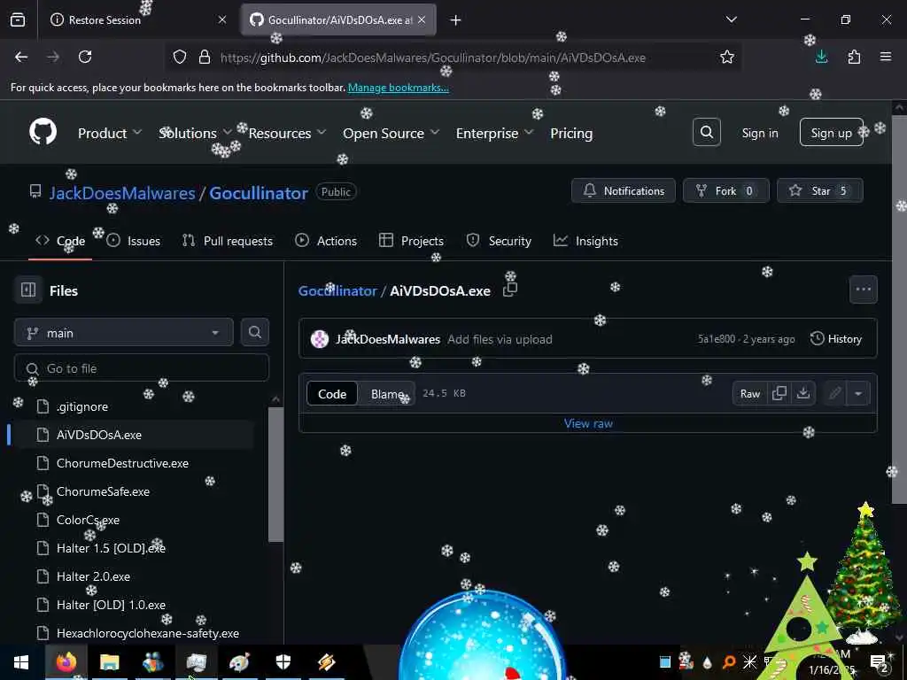907x680 pixels.
Task: Switch to Restore Session browser tab
Action: point(139,19)
